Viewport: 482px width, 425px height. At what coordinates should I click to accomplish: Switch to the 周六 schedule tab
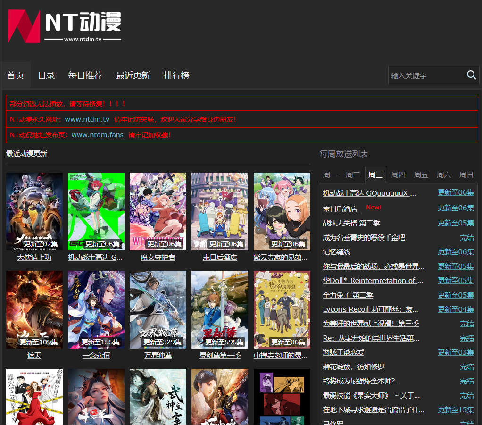coord(444,175)
